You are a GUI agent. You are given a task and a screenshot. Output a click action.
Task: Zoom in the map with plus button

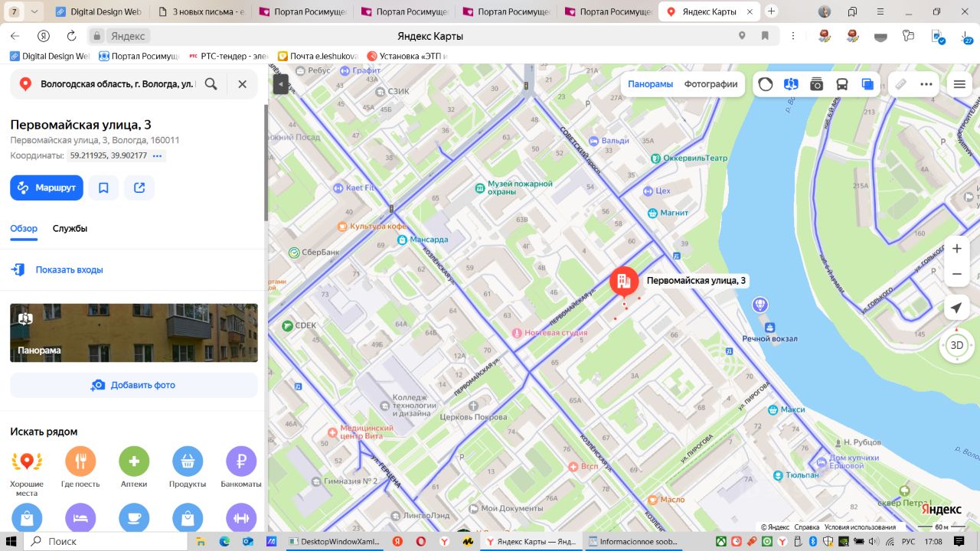[957, 249]
